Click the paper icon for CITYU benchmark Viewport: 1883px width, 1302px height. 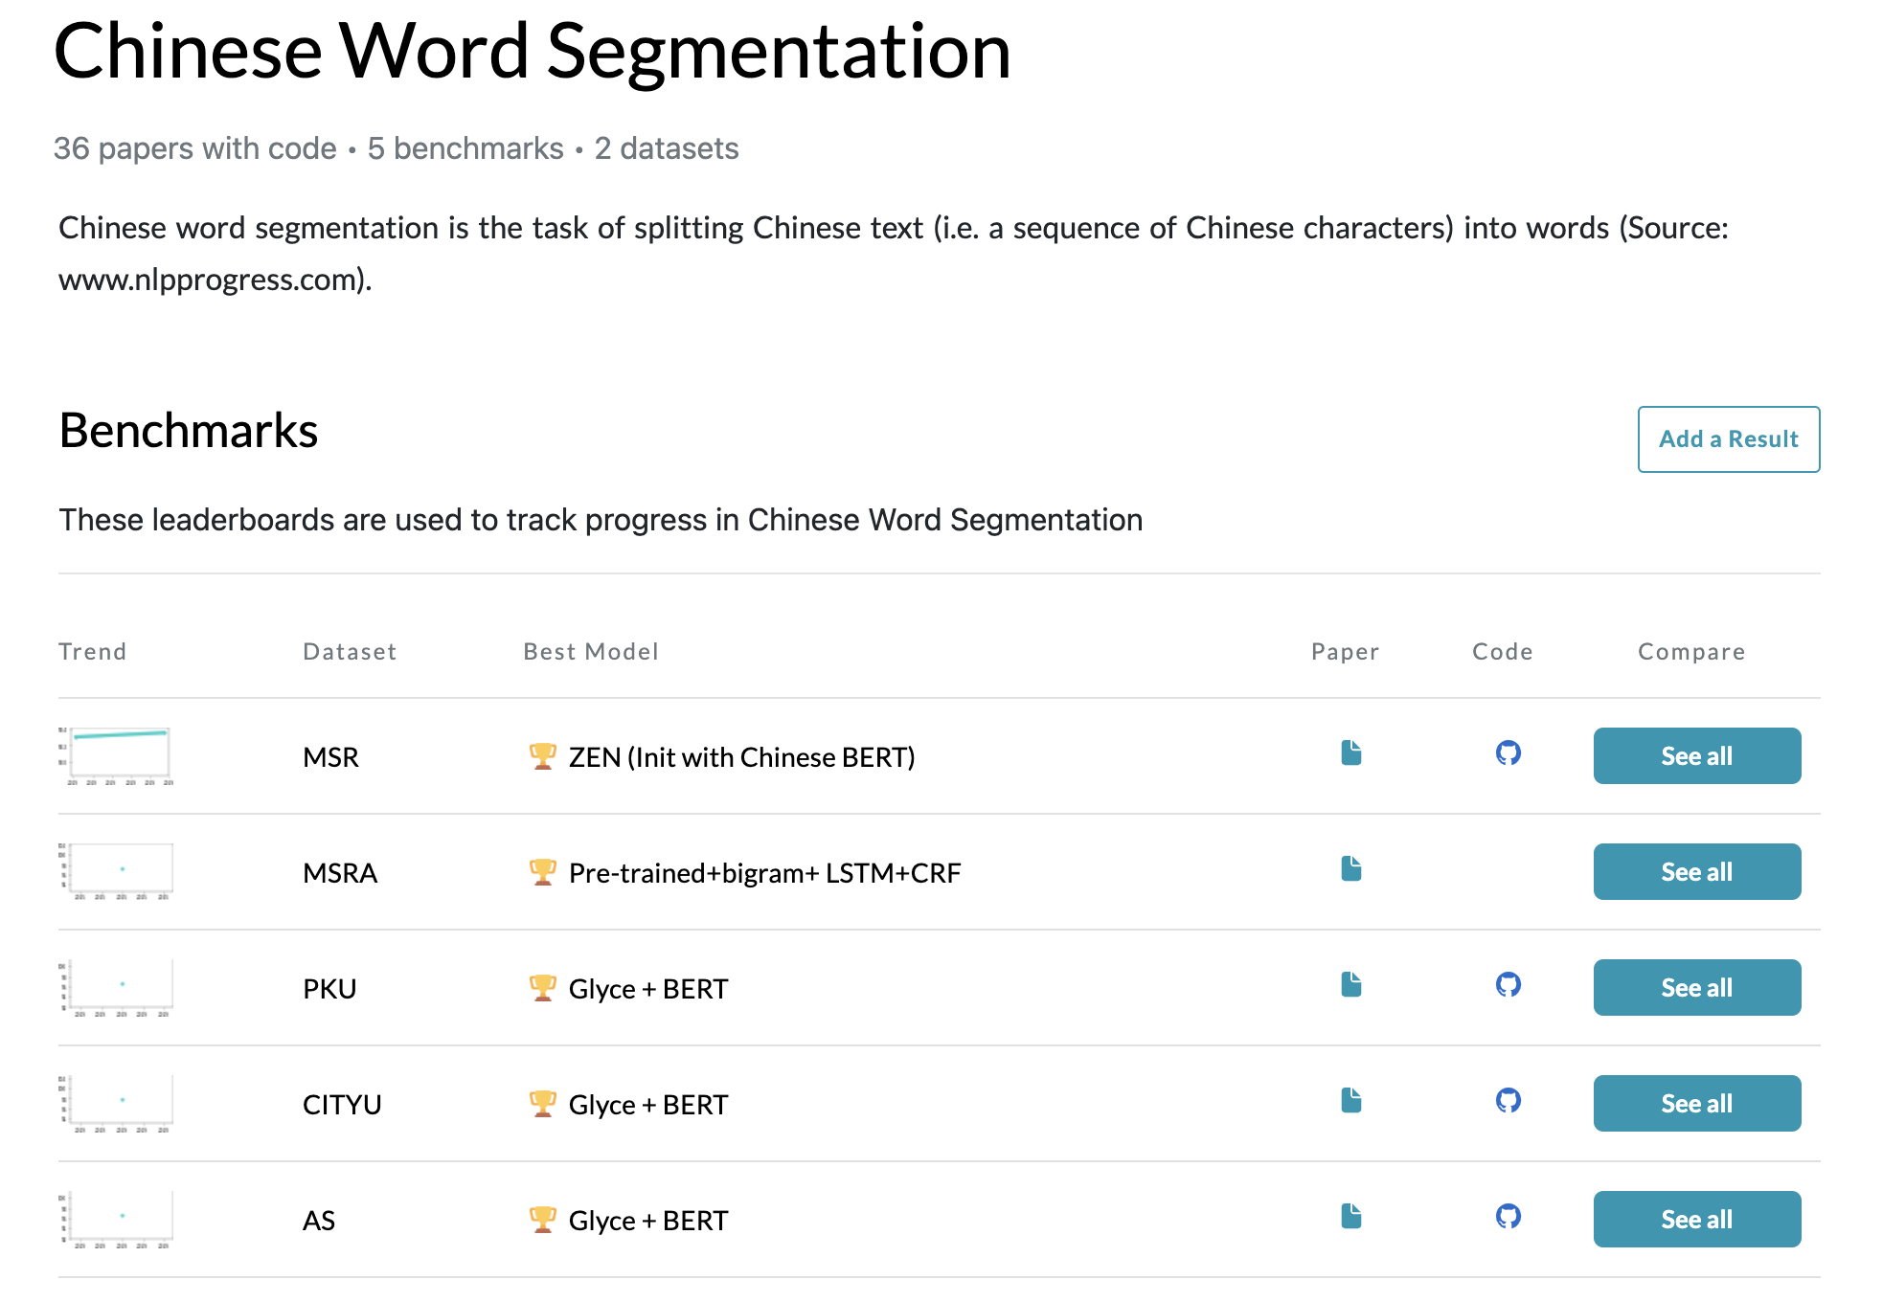[1350, 1101]
